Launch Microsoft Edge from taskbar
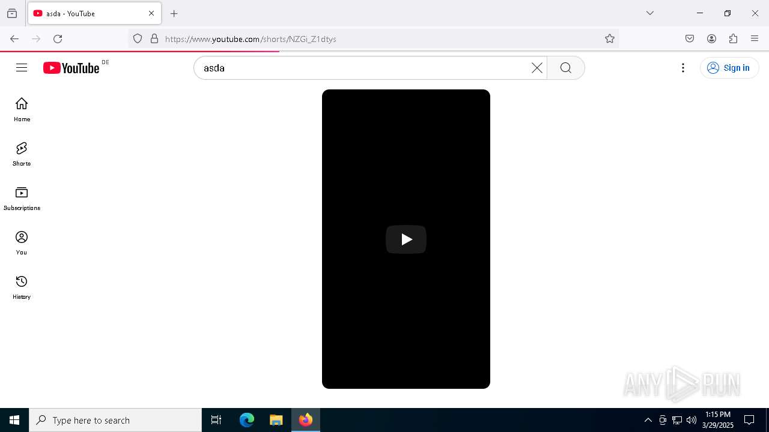This screenshot has height=432, width=769. 247,420
